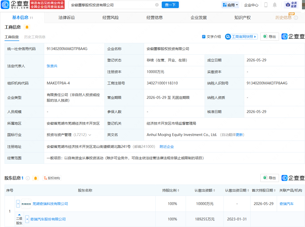Switch to the 历史信息 VIP tab
The height and width of the screenshot is (227, 305).
click(x=284, y=17)
